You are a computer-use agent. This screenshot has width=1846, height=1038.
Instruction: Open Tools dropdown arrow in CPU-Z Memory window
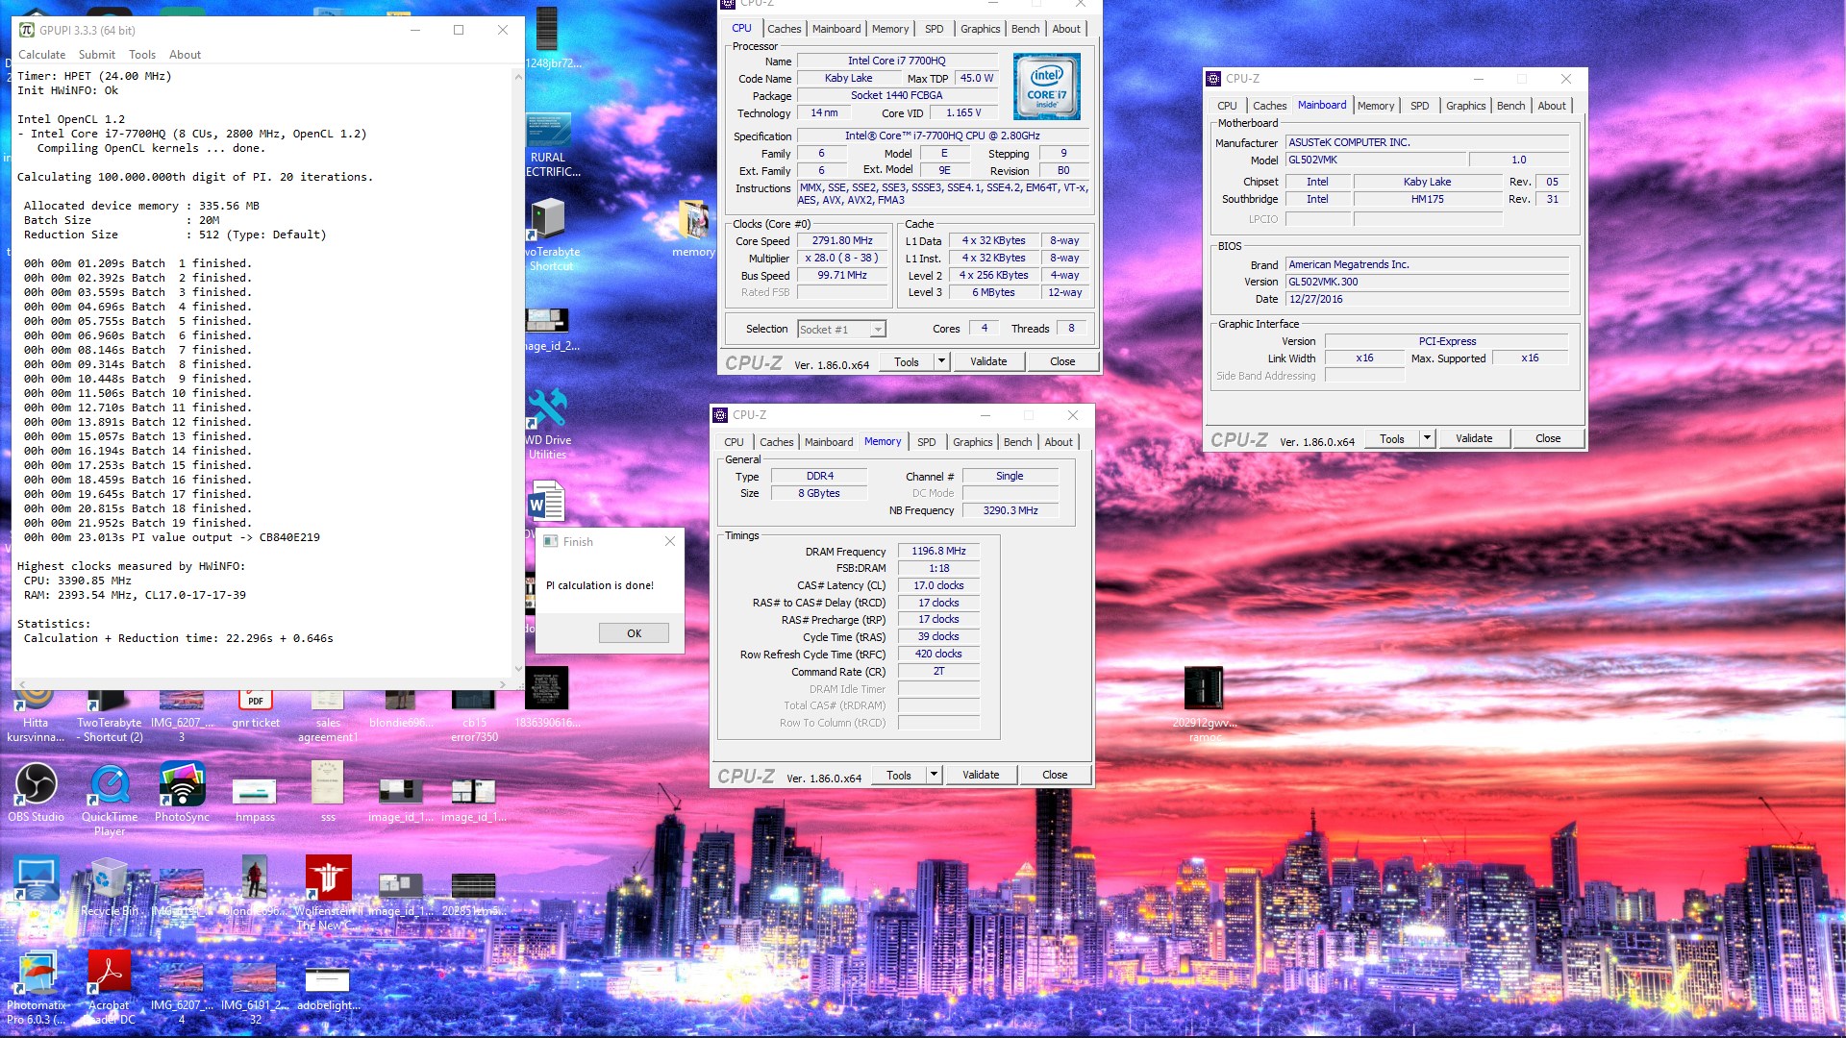[934, 775]
